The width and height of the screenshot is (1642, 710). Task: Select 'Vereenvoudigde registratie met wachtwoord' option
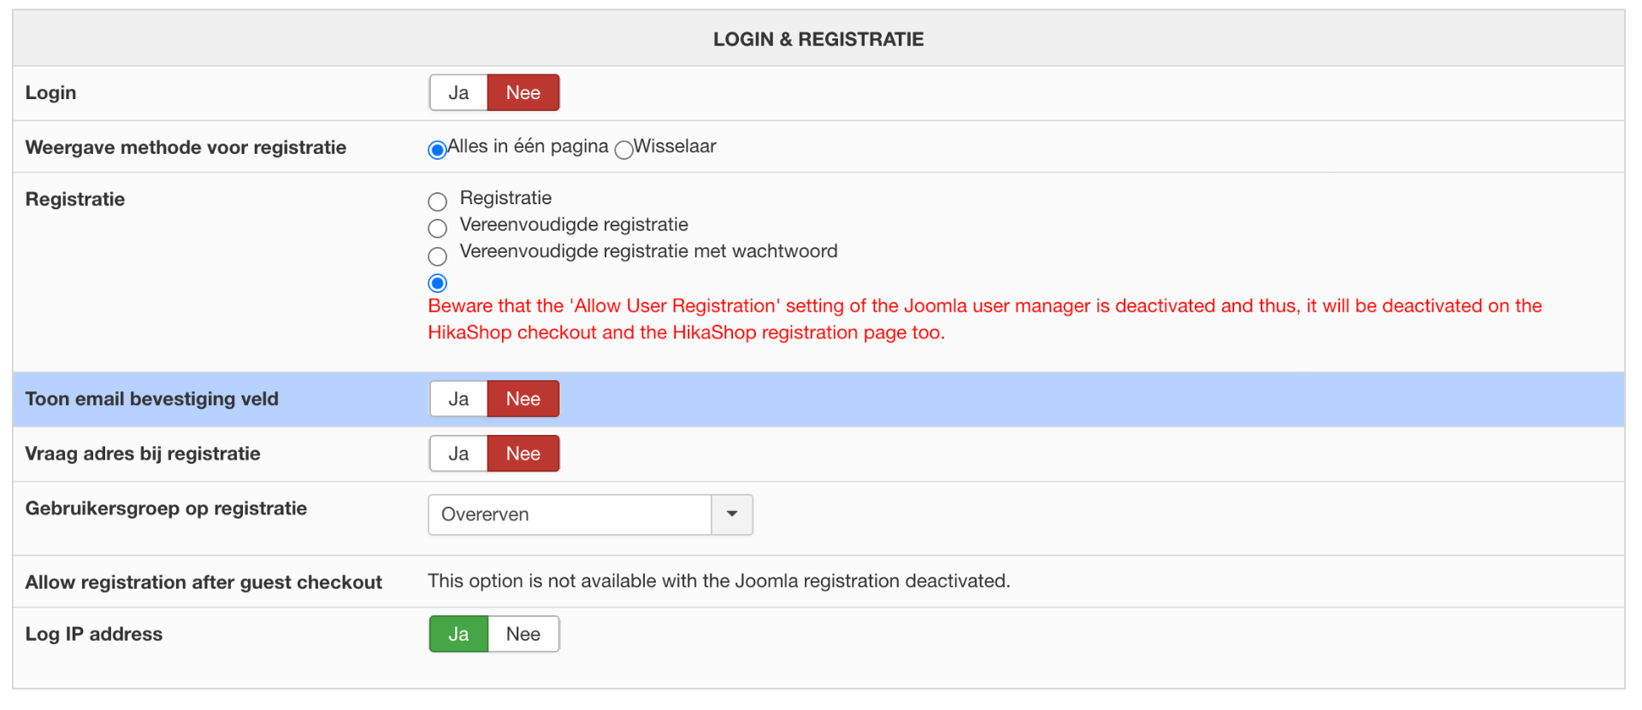(x=437, y=255)
